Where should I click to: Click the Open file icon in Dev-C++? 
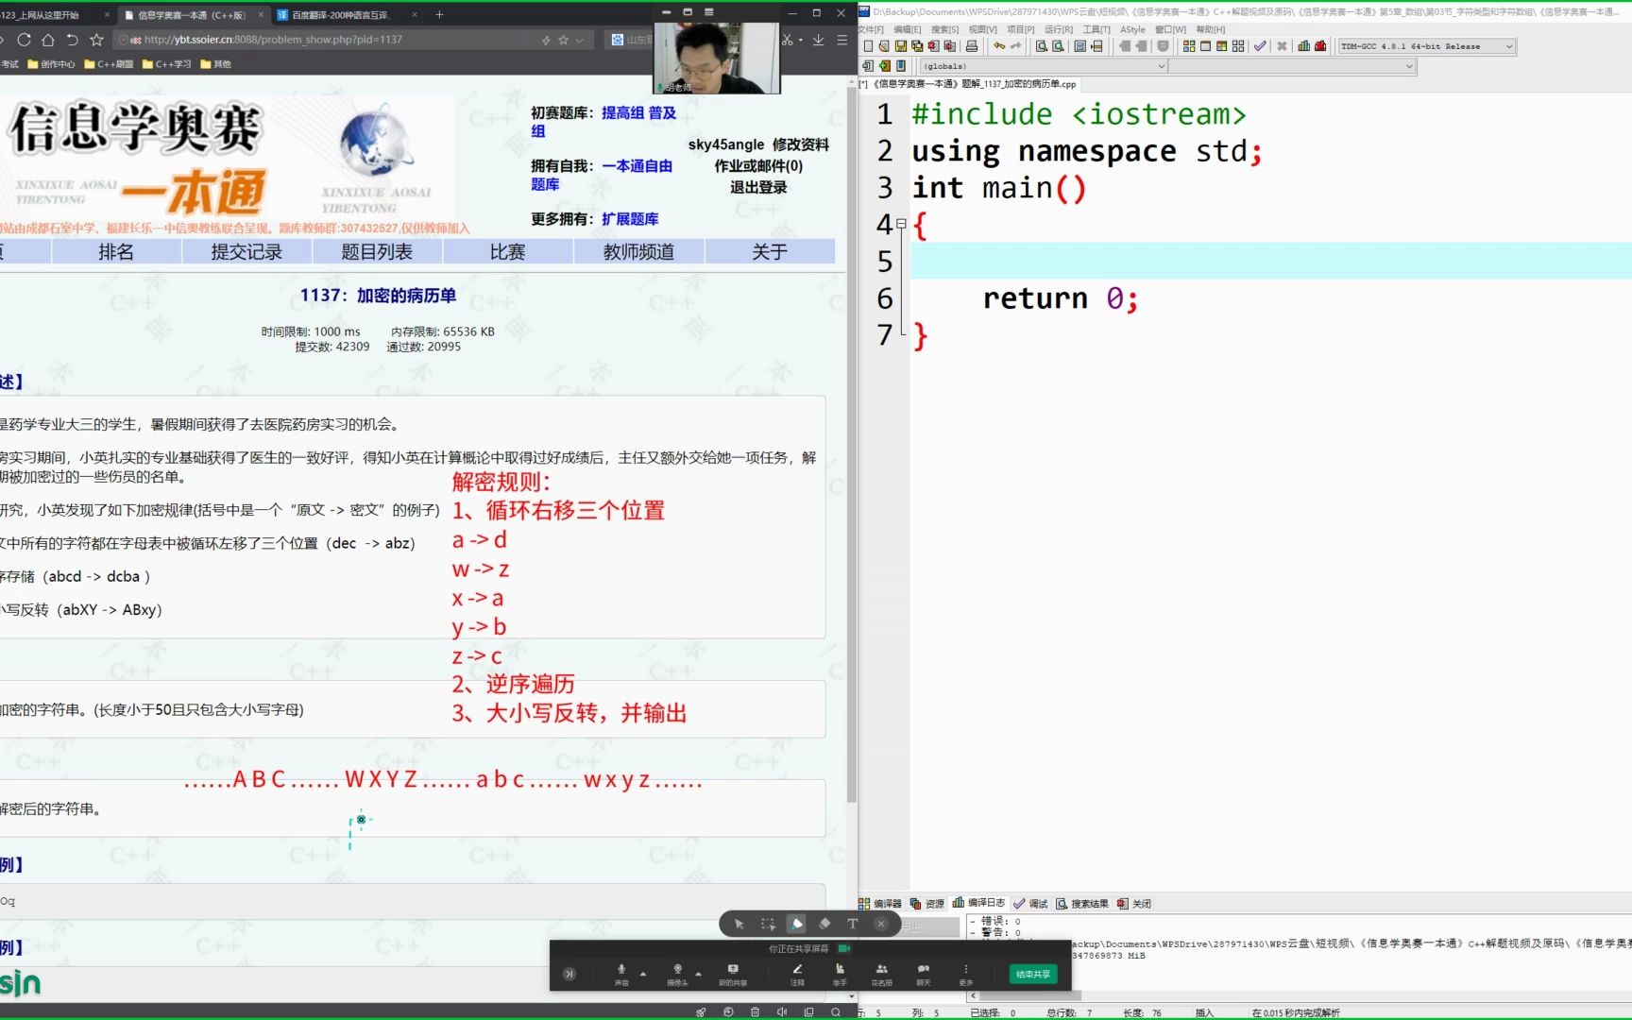[x=884, y=46]
